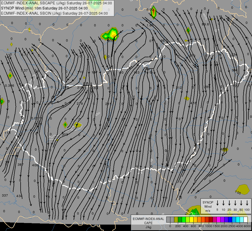
Task: Click the 1.63 value on the map
Action: pyautogui.click(x=150, y=25)
